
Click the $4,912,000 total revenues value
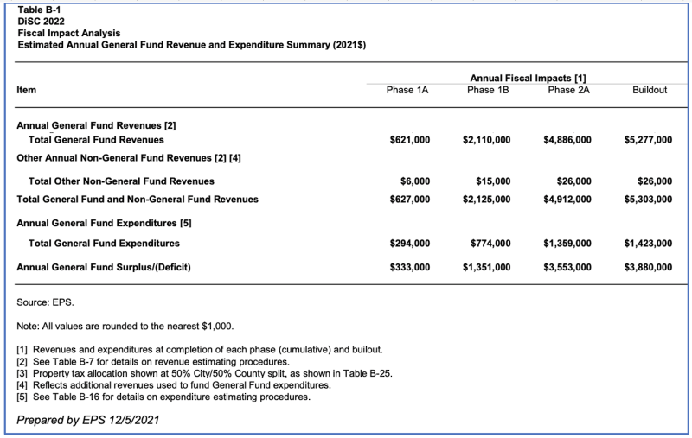click(567, 200)
